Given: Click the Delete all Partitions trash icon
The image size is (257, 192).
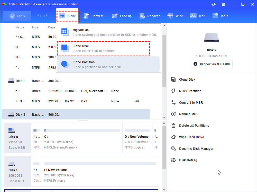Looking at the screenshot, I should point(173,125).
